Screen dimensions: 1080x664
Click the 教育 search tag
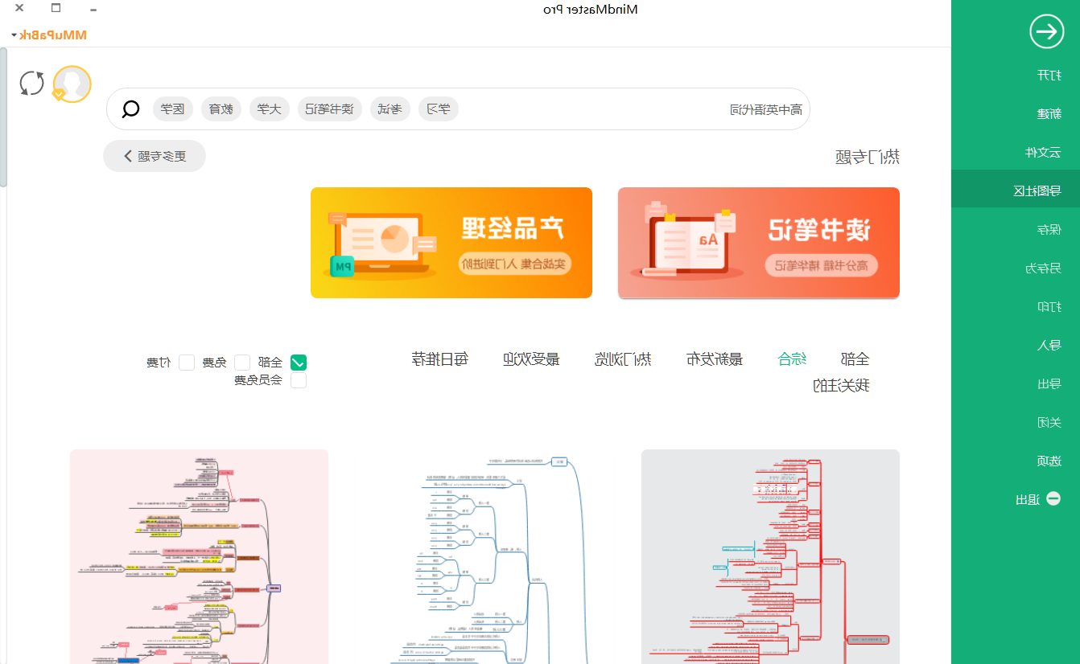[221, 109]
